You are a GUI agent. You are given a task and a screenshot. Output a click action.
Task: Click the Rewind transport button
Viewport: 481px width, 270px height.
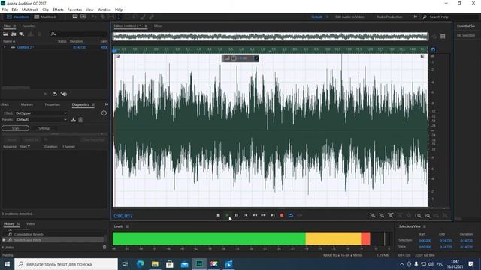tap(255, 215)
